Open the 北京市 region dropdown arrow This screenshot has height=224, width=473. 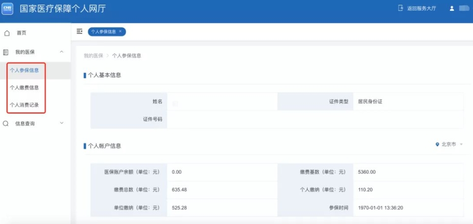coord(461,145)
